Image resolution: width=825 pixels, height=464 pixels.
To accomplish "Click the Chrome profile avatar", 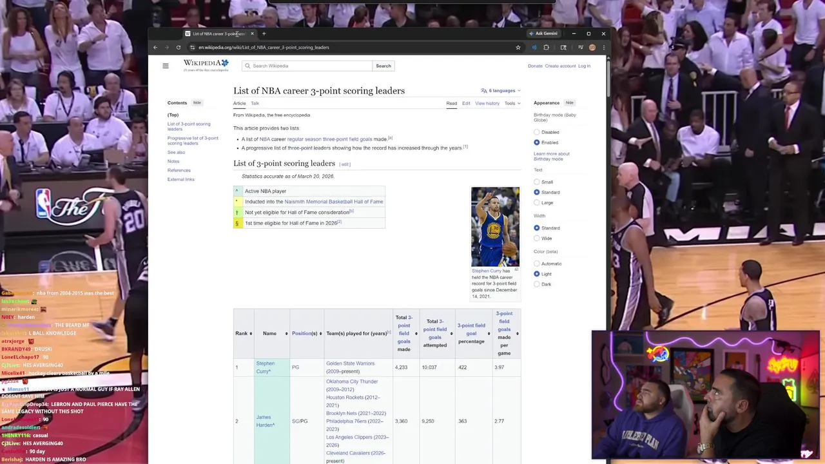I will coord(592,47).
